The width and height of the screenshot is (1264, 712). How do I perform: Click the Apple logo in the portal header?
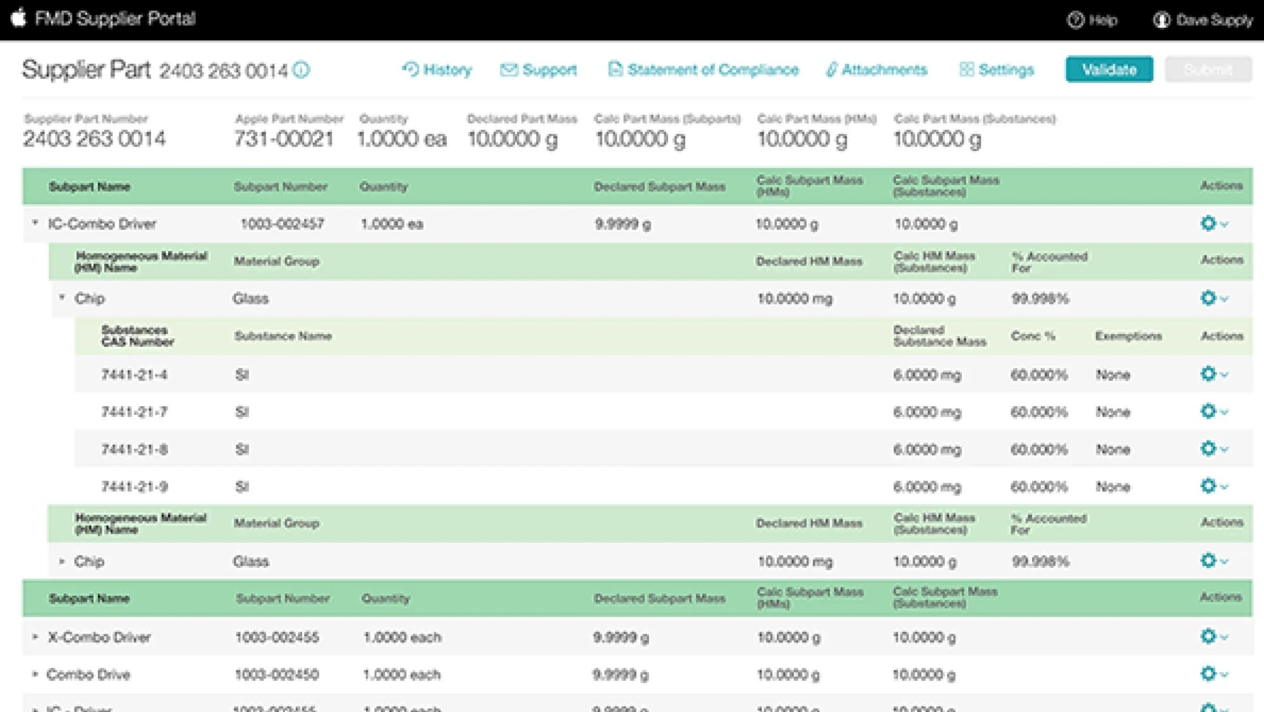coord(19,18)
